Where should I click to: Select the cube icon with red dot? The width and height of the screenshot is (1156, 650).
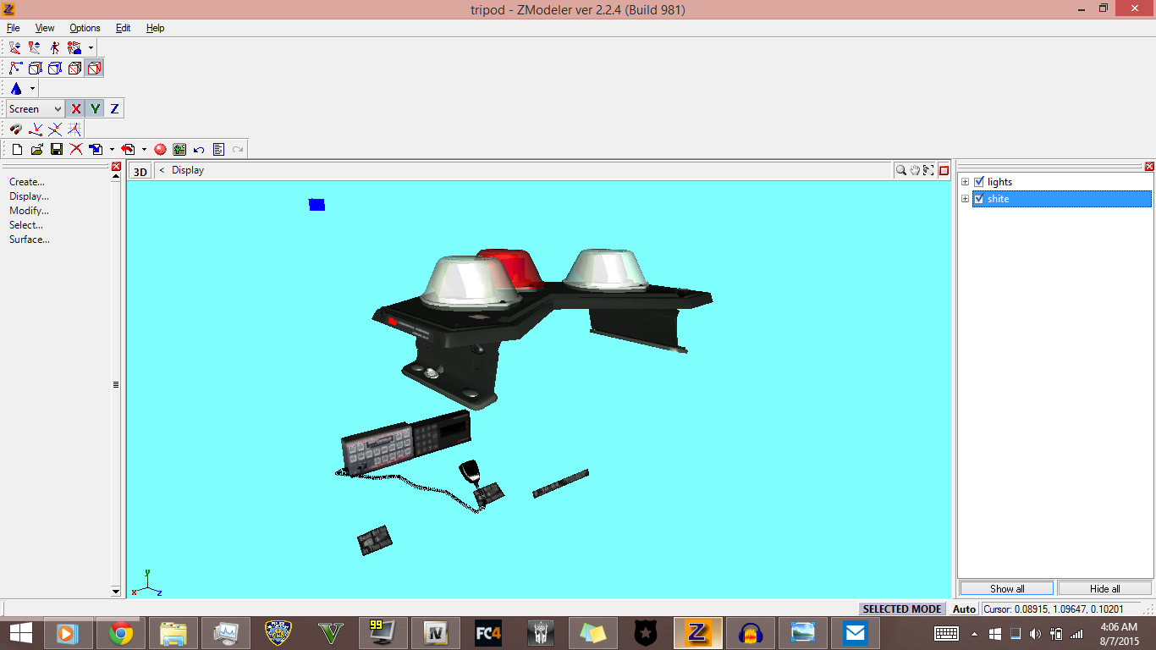pos(36,69)
